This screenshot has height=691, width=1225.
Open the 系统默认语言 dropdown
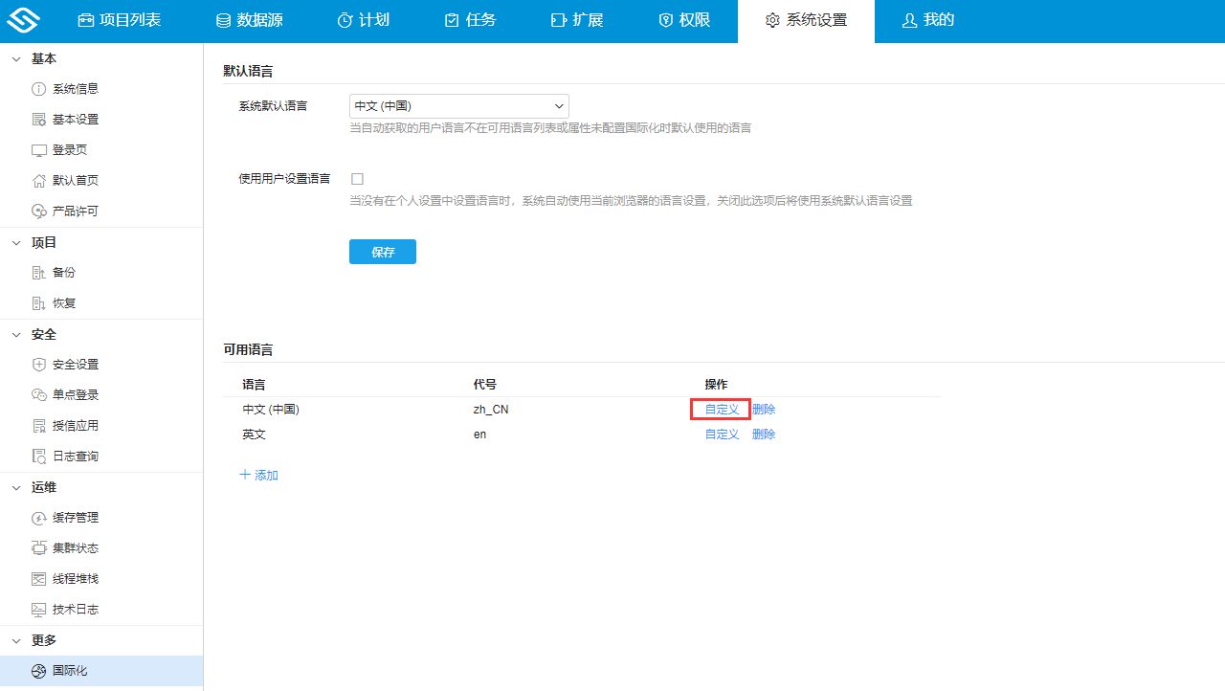458,106
